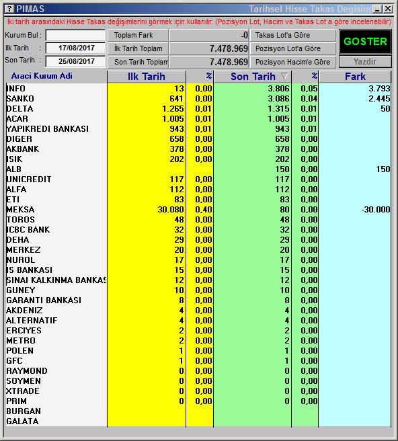Sort by Fark column header
This screenshot has width=398, height=441.
355,77
